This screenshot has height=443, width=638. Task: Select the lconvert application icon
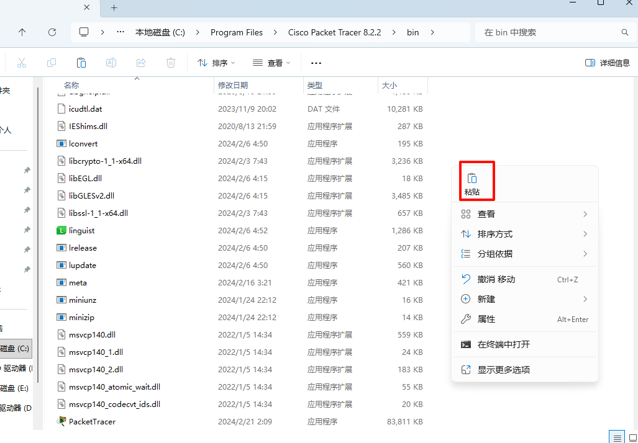[x=61, y=144]
